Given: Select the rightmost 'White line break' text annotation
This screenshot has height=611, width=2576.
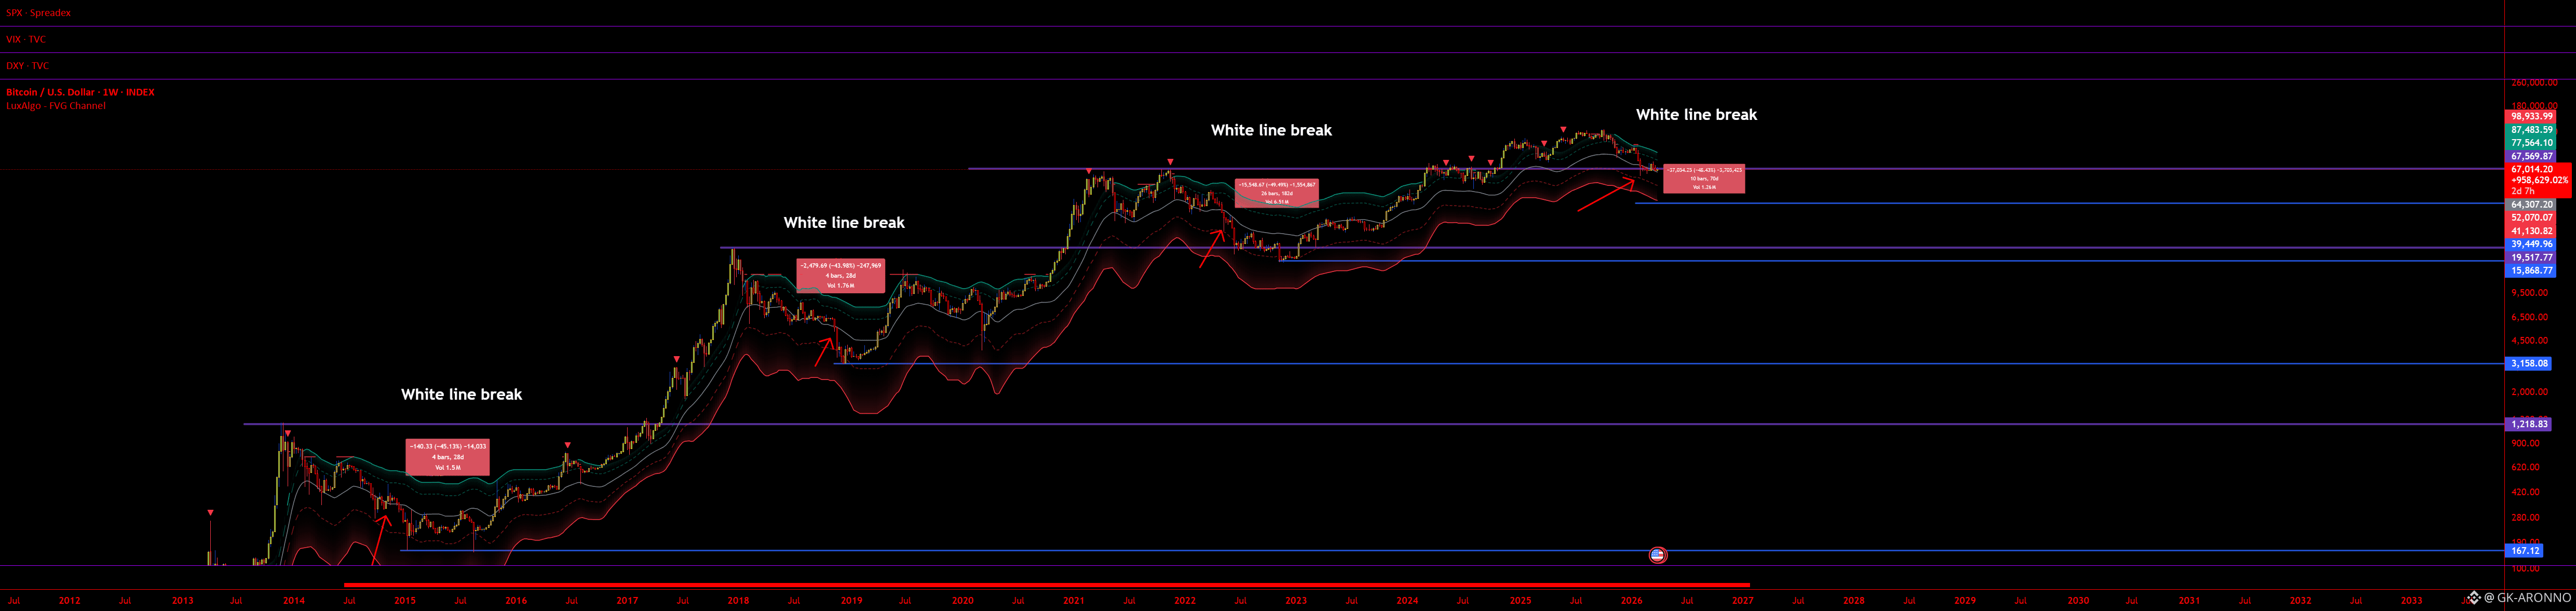Looking at the screenshot, I should coord(1696,115).
